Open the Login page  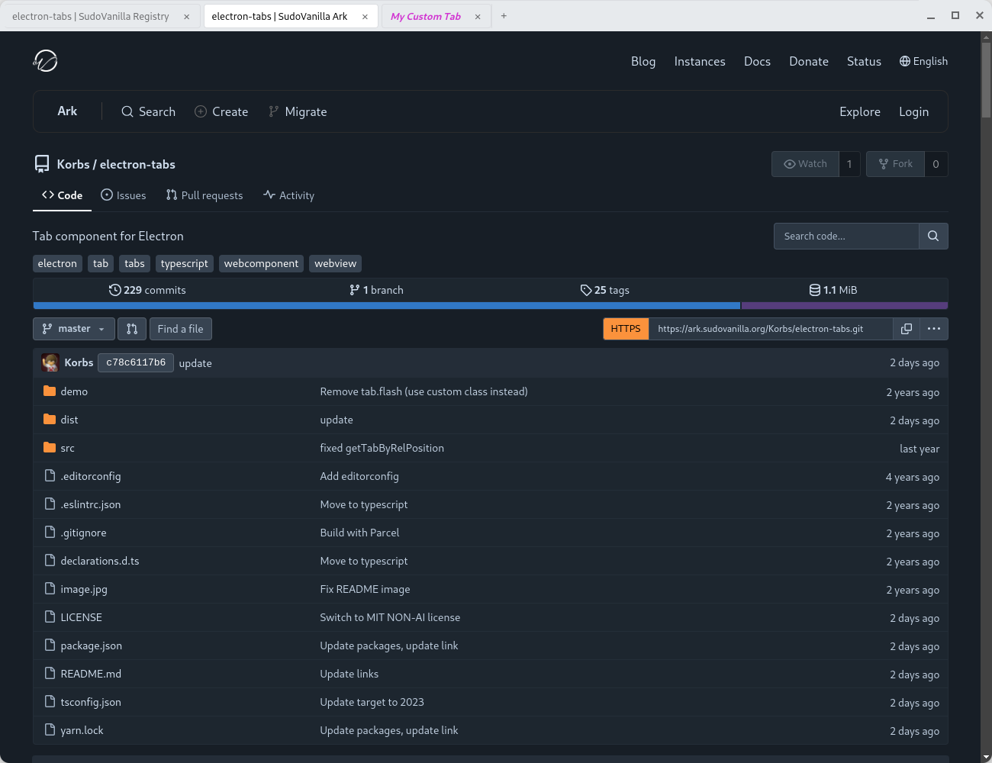pyautogui.click(x=913, y=111)
